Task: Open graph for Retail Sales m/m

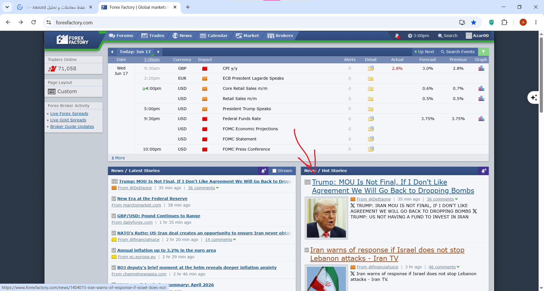Action: [x=481, y=99]
